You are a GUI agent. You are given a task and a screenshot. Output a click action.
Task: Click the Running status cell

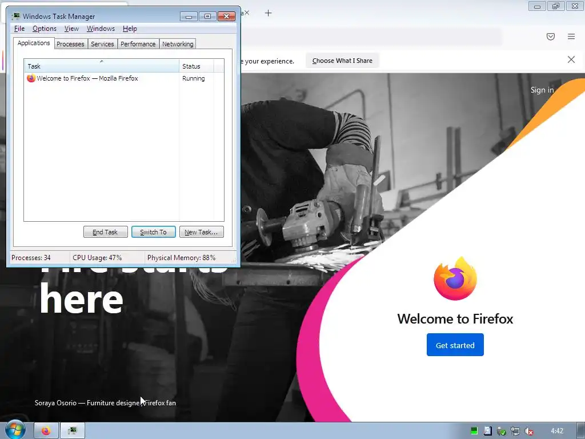tap(193, 78)
